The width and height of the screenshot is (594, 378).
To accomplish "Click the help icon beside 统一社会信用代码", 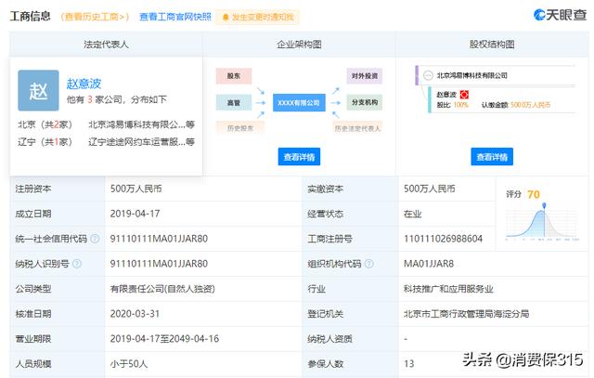I will point(95,239).
